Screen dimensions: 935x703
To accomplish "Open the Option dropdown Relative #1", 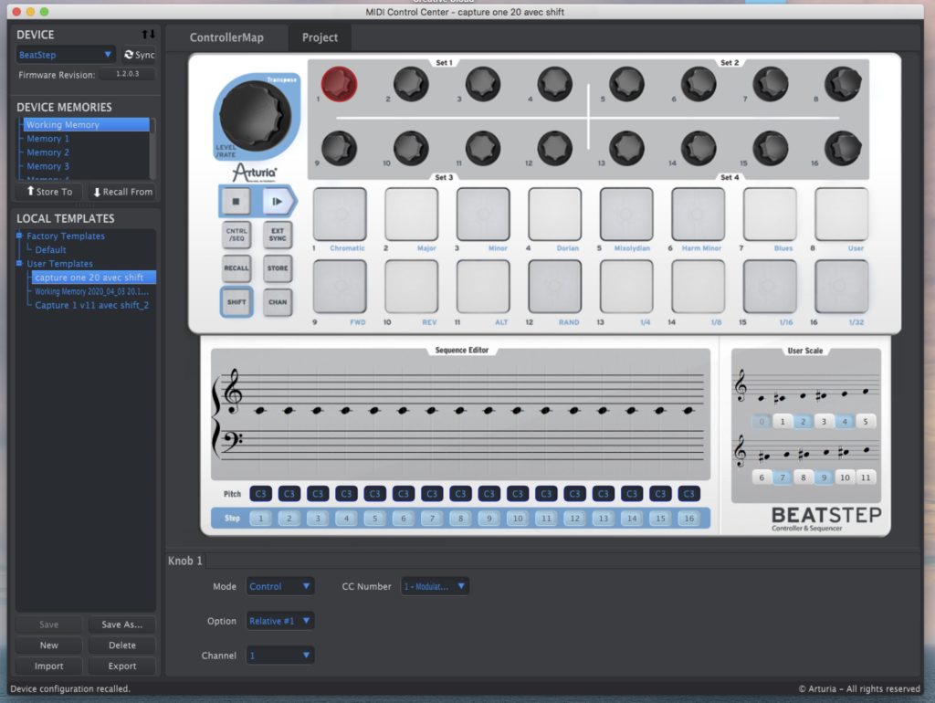I will pos(280,621).
